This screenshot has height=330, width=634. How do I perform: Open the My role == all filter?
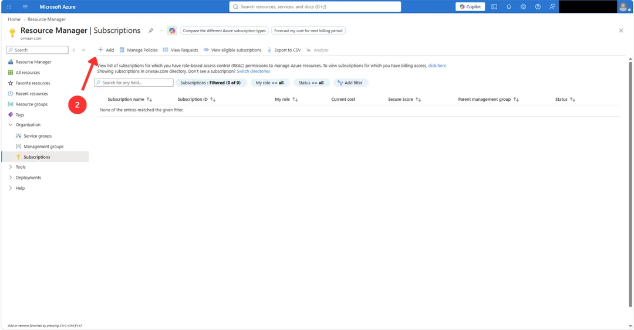click(269, 83)
